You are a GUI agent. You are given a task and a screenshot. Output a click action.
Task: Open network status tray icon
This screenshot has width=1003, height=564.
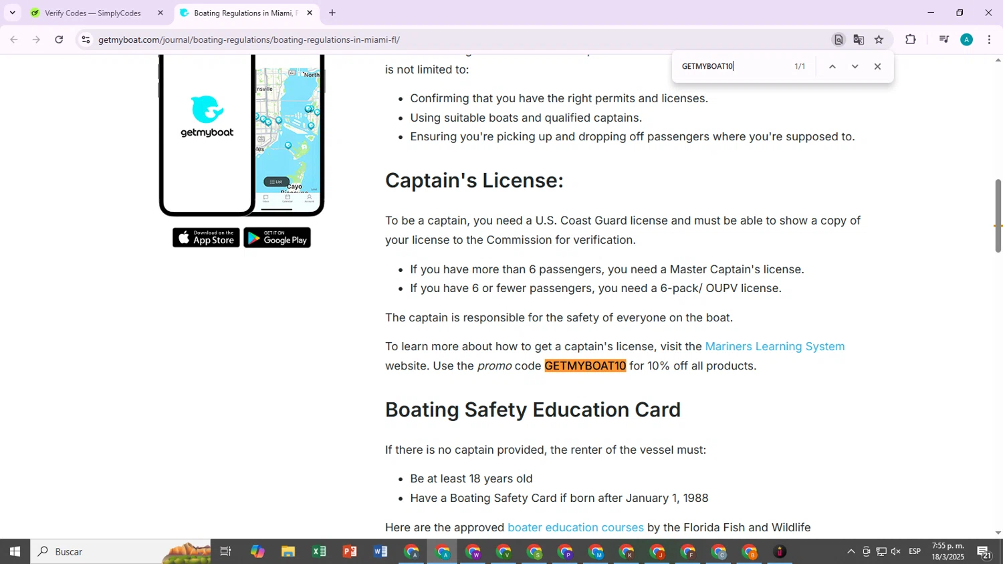click(881, 552)
